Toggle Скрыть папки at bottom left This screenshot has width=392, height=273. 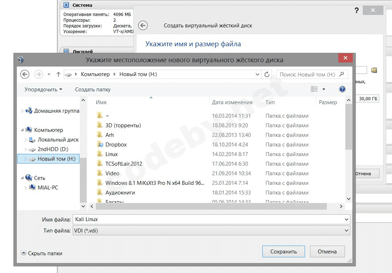click(x=41, y=253)
